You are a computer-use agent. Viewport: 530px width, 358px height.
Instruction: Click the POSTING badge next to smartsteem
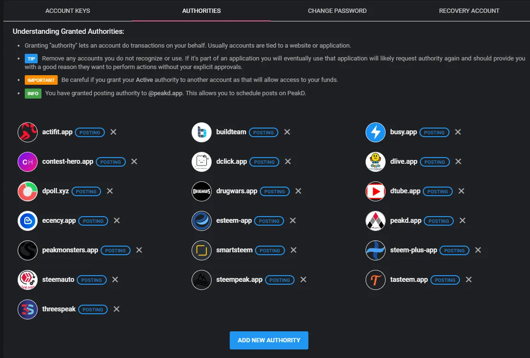pos(270,250)
